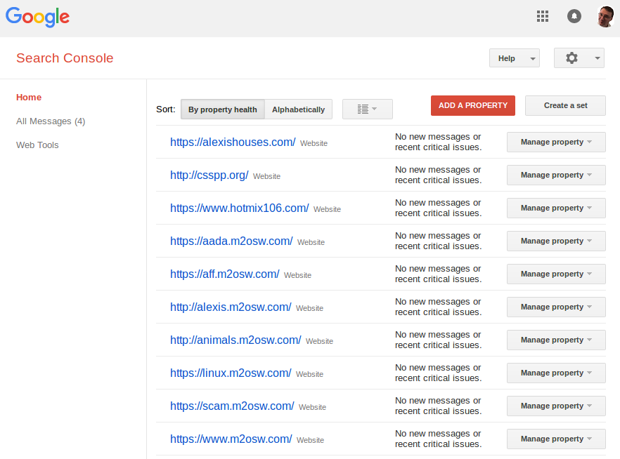The image size is (620, 459).
Task: Expand Manage property for csspp.org
Action: 556,175
